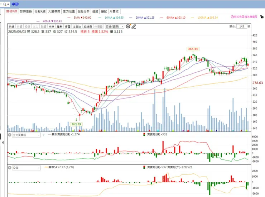Viewport: 265px width, 197px height.
Task: Toggle the 紅綠燈 overlay button
Action: tap(88, 27)
